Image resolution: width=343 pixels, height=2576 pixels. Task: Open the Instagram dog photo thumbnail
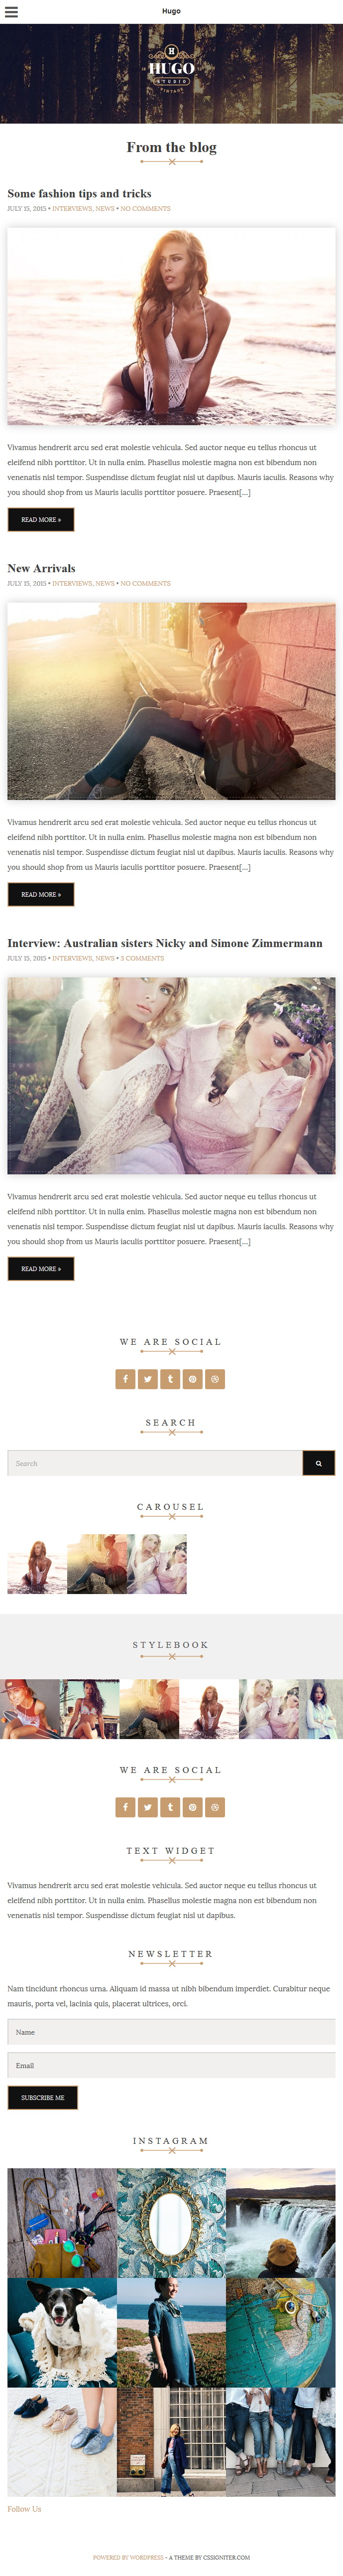(x=62, y=2333)
